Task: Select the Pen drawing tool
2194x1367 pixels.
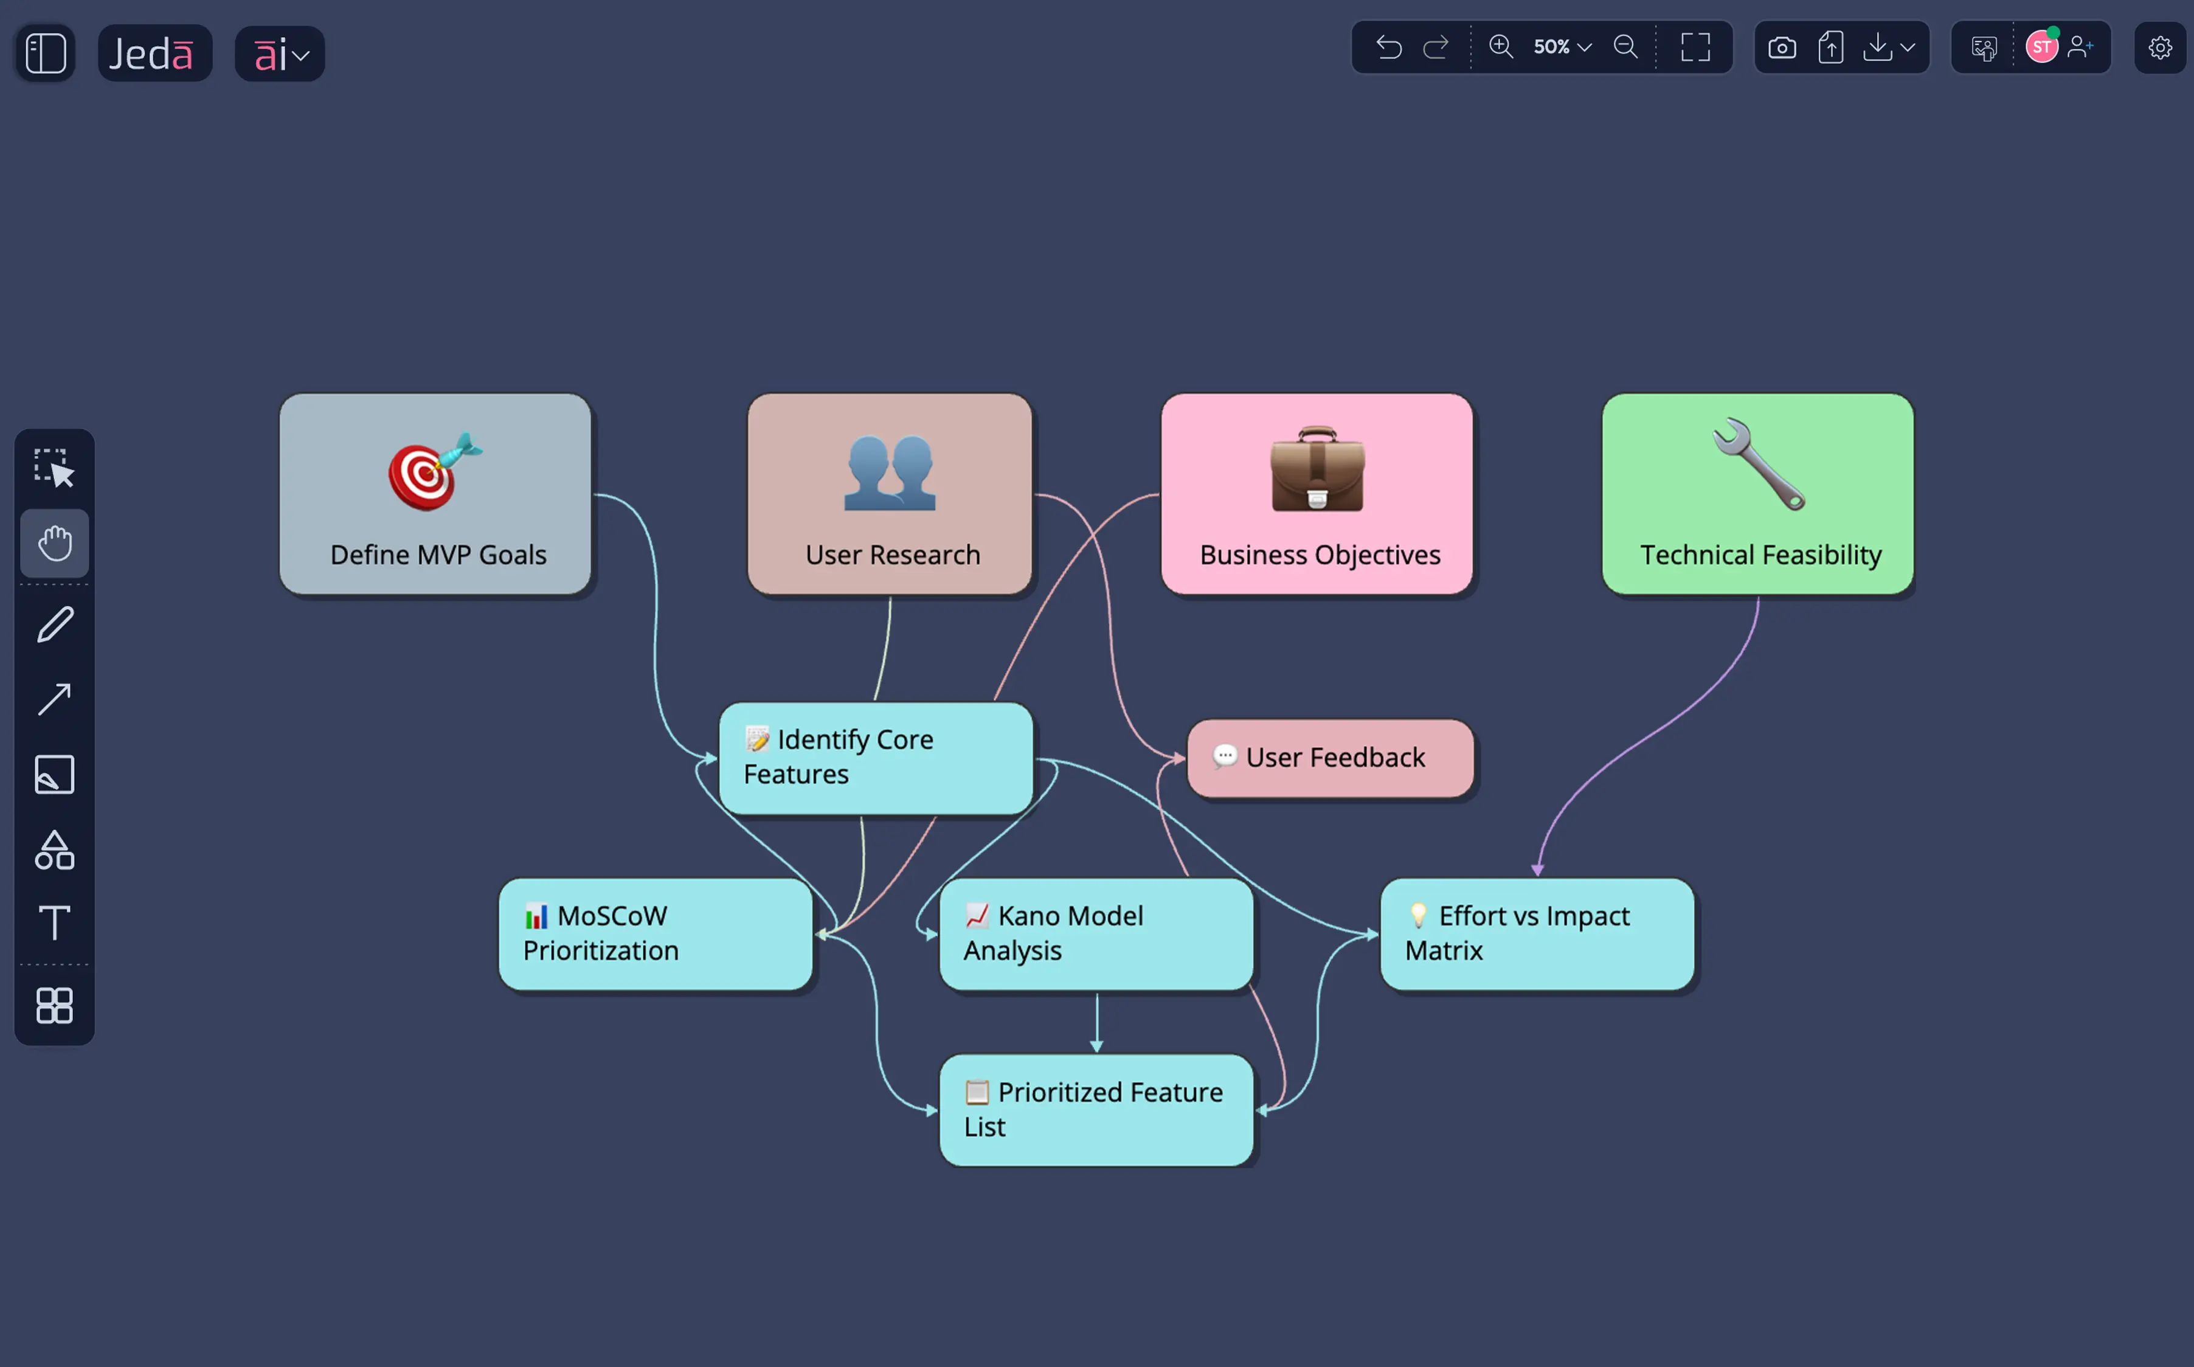Action: 54,624
